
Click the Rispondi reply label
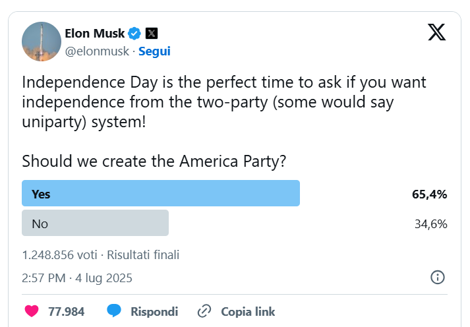(x=154, y=311)
